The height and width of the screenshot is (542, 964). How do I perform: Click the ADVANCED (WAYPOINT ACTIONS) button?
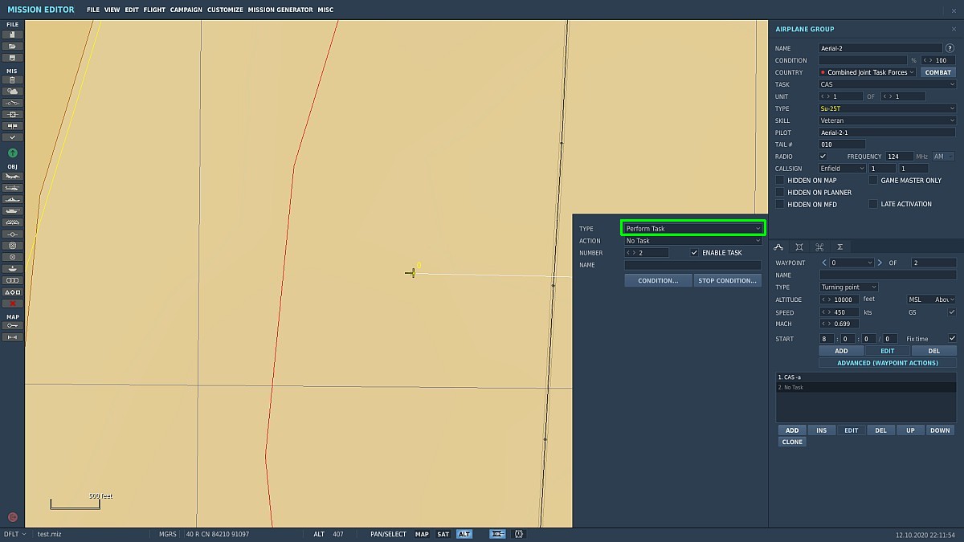pos(888,363)
